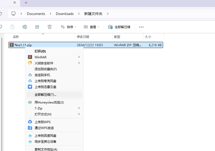
Task: Click the Baidu Netdisk icon beside 上传到百度网盘
Action: point(30,136)
